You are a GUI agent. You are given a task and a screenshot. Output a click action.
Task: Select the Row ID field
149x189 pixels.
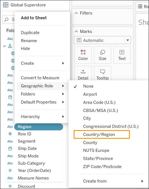click(x=24, y=134)
